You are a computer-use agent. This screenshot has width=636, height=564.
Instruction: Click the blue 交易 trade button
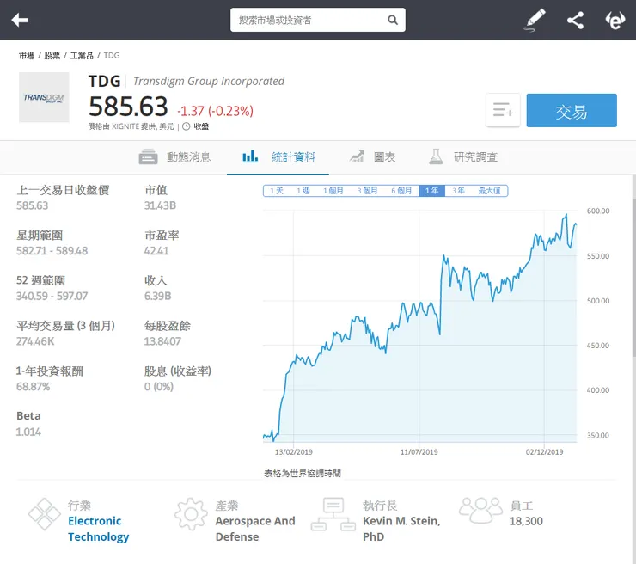[571, 110]
